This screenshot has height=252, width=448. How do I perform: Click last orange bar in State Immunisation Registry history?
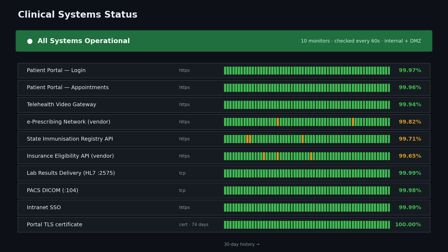303,139
